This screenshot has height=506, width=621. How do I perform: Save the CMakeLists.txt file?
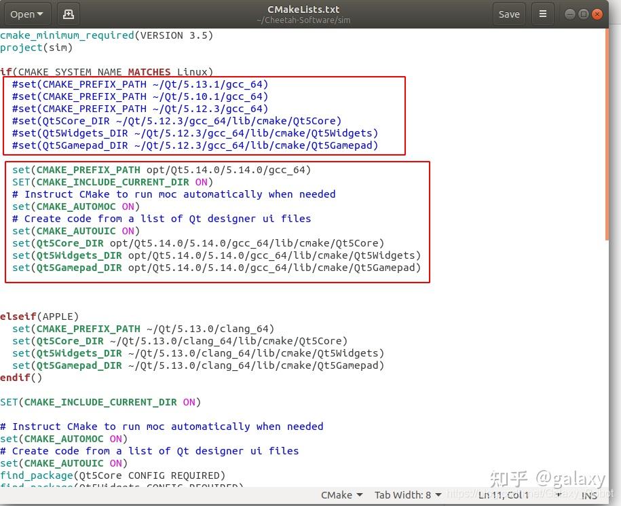(x=509, y=14)
